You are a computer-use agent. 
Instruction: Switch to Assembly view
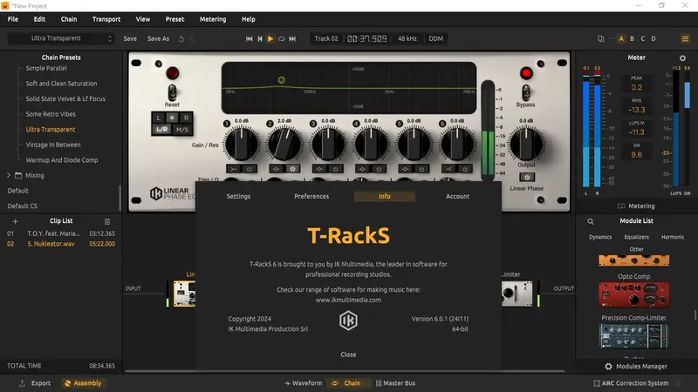tap(83, 383)
